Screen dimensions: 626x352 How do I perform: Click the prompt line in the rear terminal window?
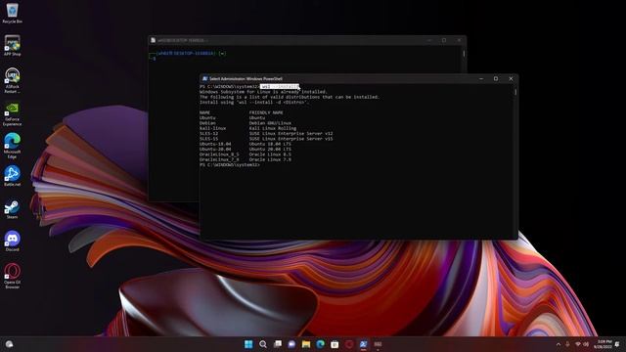click(188, 53)
